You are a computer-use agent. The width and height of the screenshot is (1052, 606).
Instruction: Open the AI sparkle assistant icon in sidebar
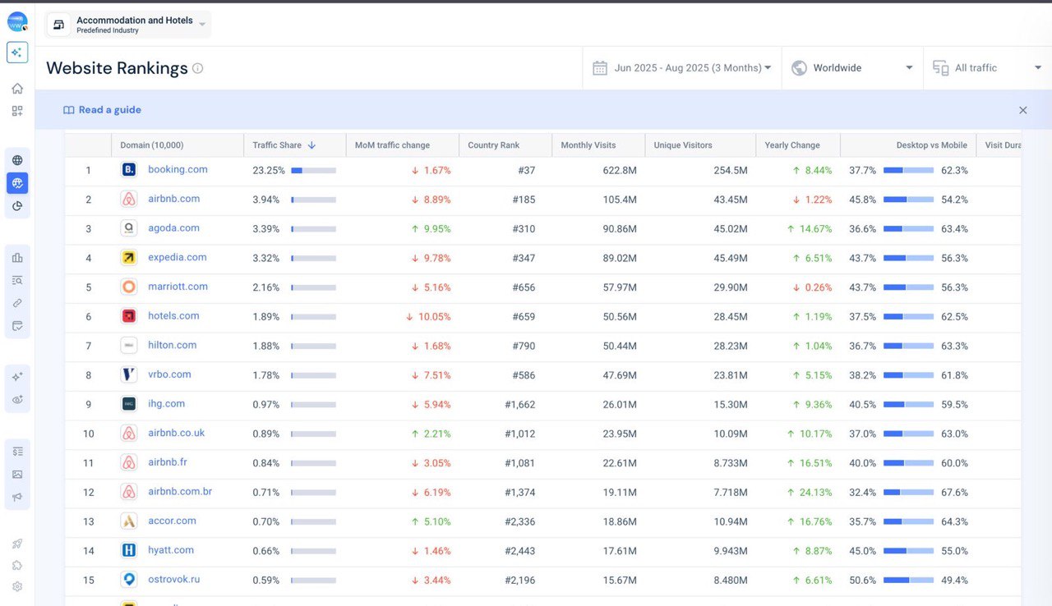coord(17,53)
